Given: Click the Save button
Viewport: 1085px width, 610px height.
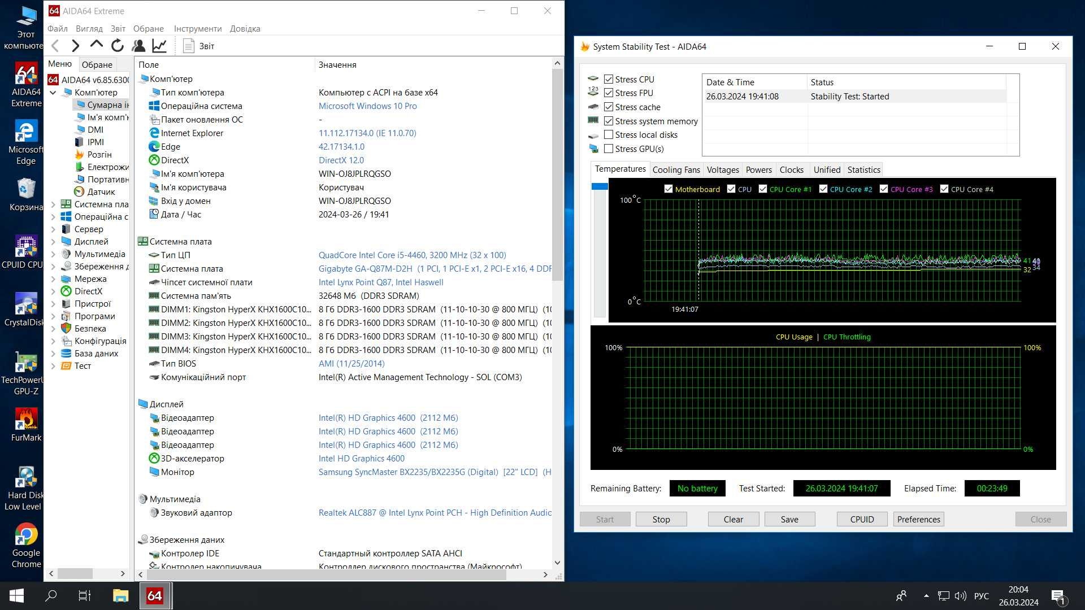Looking at the screenshot, I should click(x=789, y=519).
